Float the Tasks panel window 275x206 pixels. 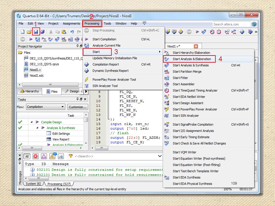click(x=81, y=99)
